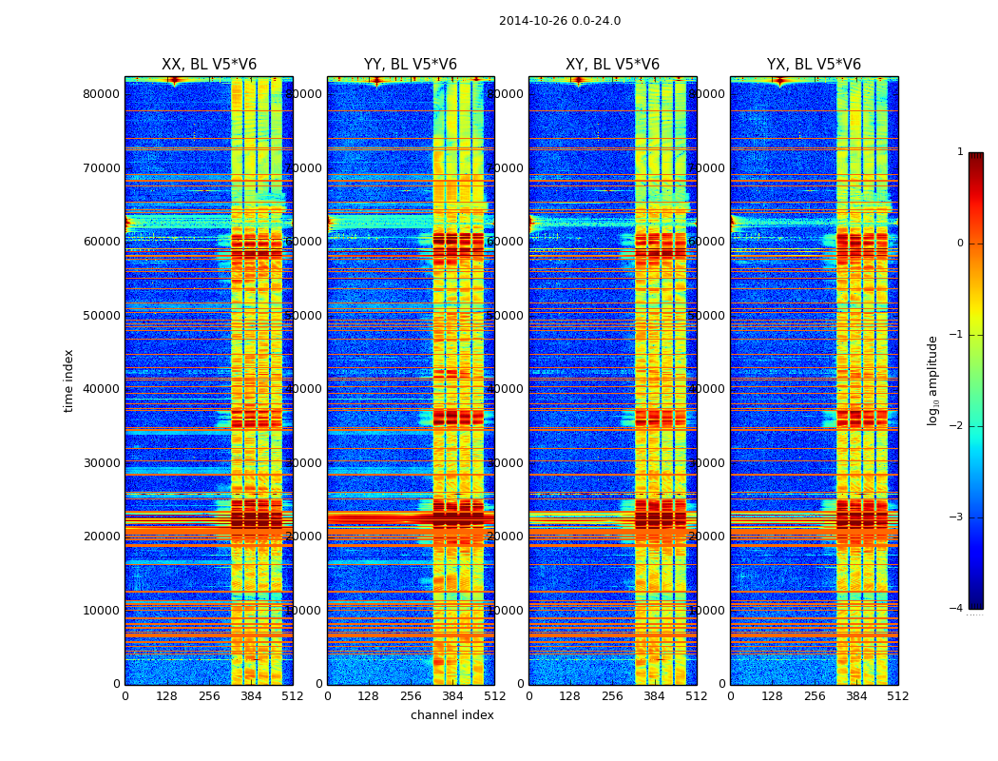This screenshot has height=761, width=998.
Task: Click the colorbar tick label "1"
Action: pyautogui.click(x=960, y=152)
